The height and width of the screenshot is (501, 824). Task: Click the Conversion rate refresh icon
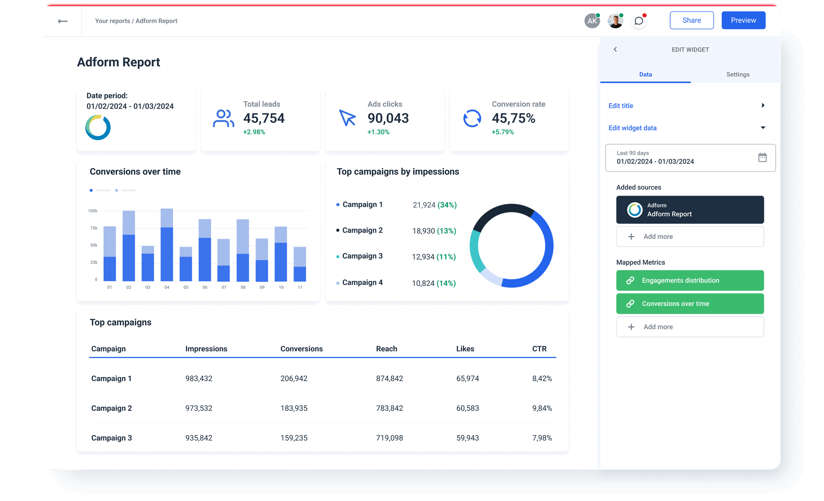pos(472,119)
